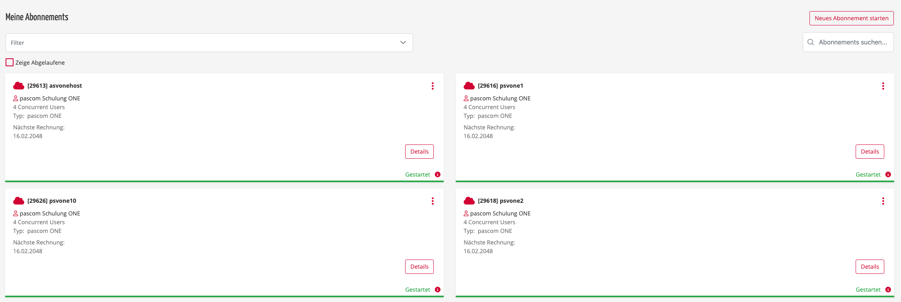Click Gestartet status on psvone2 card
901x302 pixels.
[868, 290]
